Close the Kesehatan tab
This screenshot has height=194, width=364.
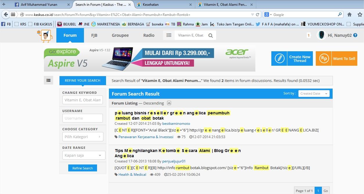(x=190, y=5)
